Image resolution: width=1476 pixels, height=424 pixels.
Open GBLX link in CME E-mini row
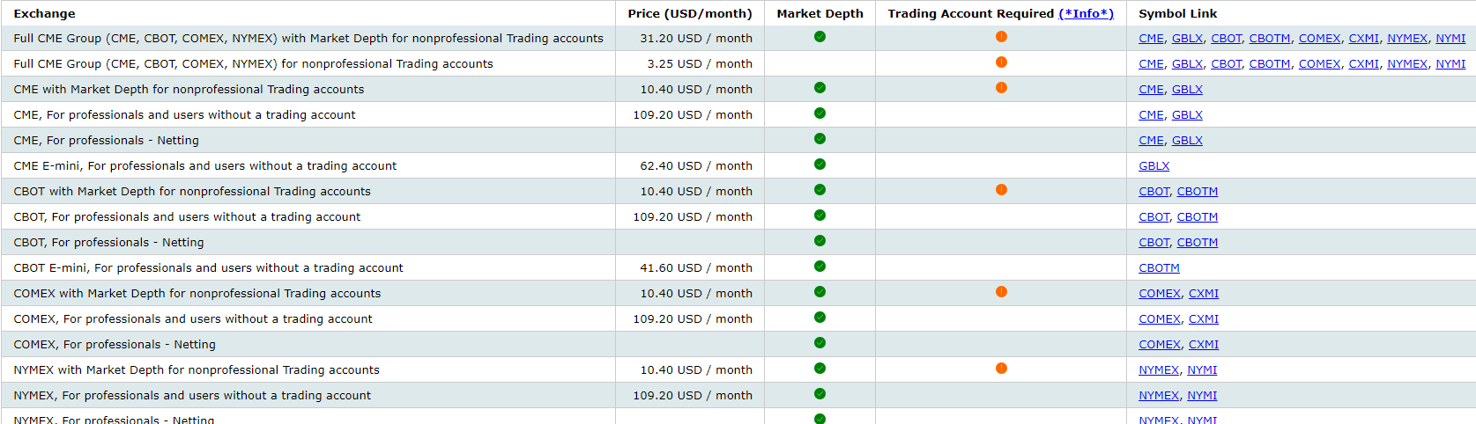pos(1154,166)
